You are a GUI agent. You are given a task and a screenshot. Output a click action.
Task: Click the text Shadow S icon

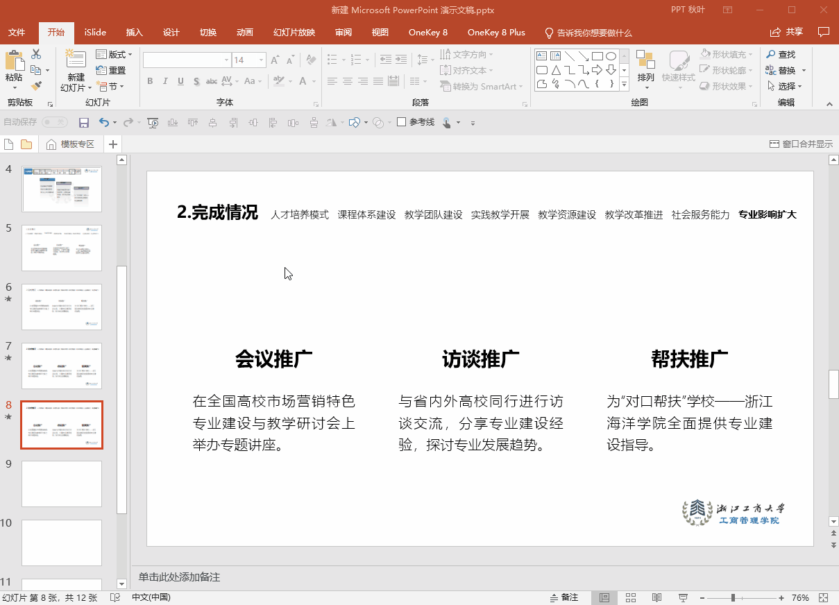pos(196,81)
